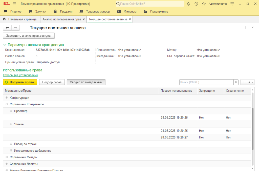259x174 pixels.
Task: Expand Конфигурация tree node
Action: coord(7,98)
